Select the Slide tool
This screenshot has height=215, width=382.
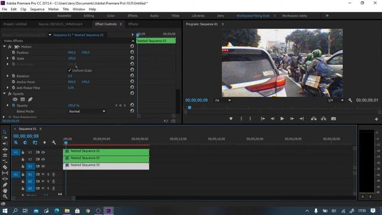(x=5, y=179)
